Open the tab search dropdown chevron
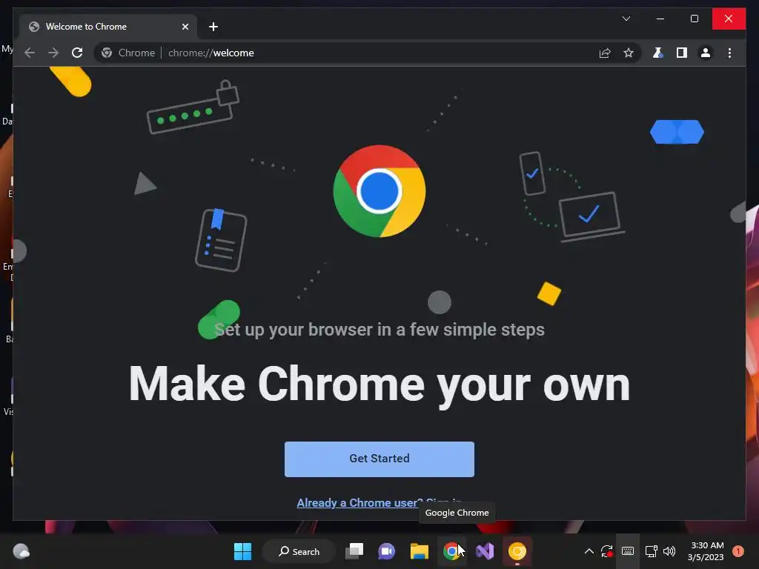This screenshot has width=759, height=569. click(x=626, y=19)
